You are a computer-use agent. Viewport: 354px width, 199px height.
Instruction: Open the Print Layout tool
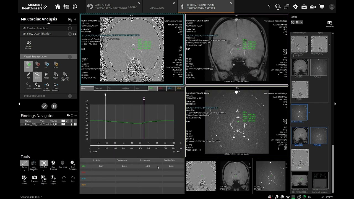(44, 180)
